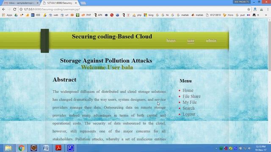Show hidden system tray icons

[x=216, y=148]
